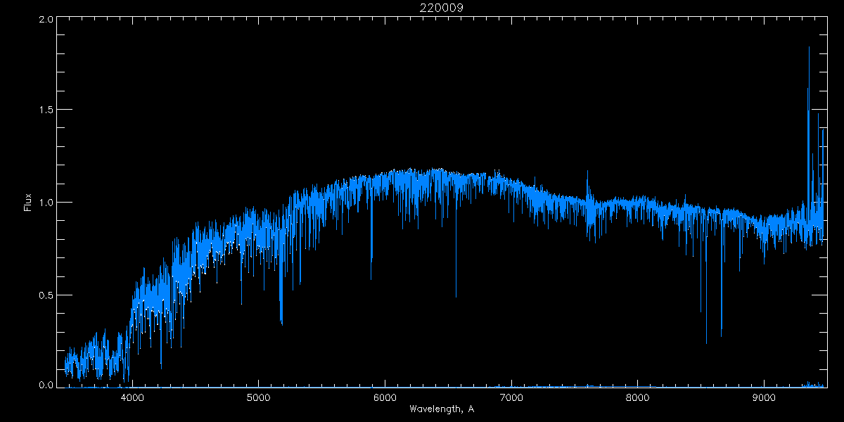Select the 5000 x-axis tick label

coord(258,397)
